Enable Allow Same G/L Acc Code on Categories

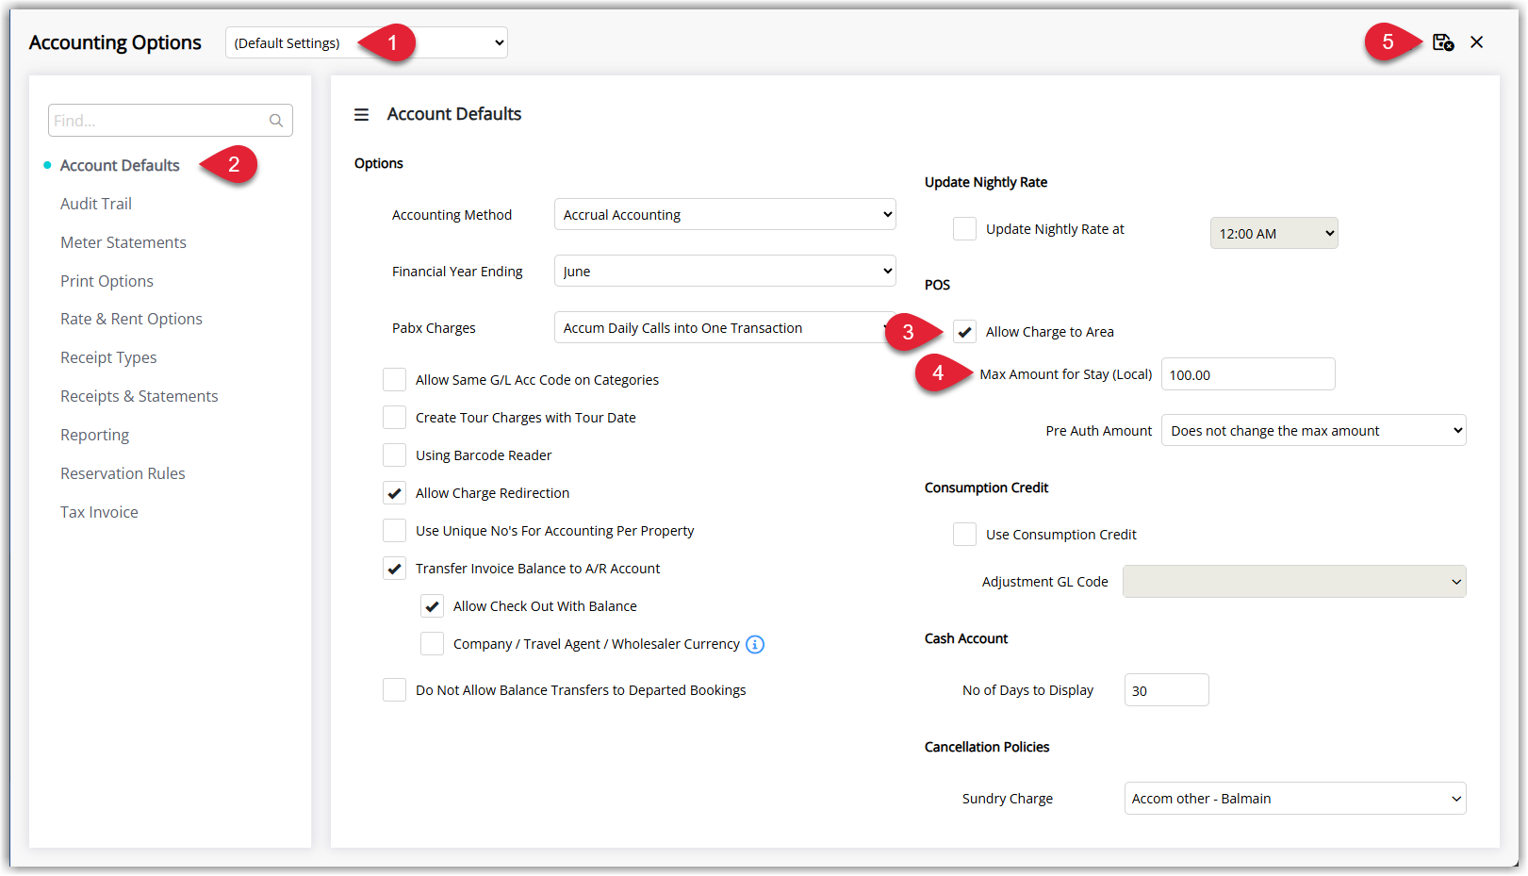pos(394,380)
